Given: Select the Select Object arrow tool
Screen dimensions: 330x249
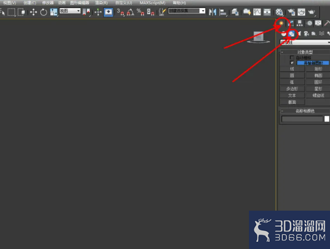Looking at the screenshot, I should [3, 12].
